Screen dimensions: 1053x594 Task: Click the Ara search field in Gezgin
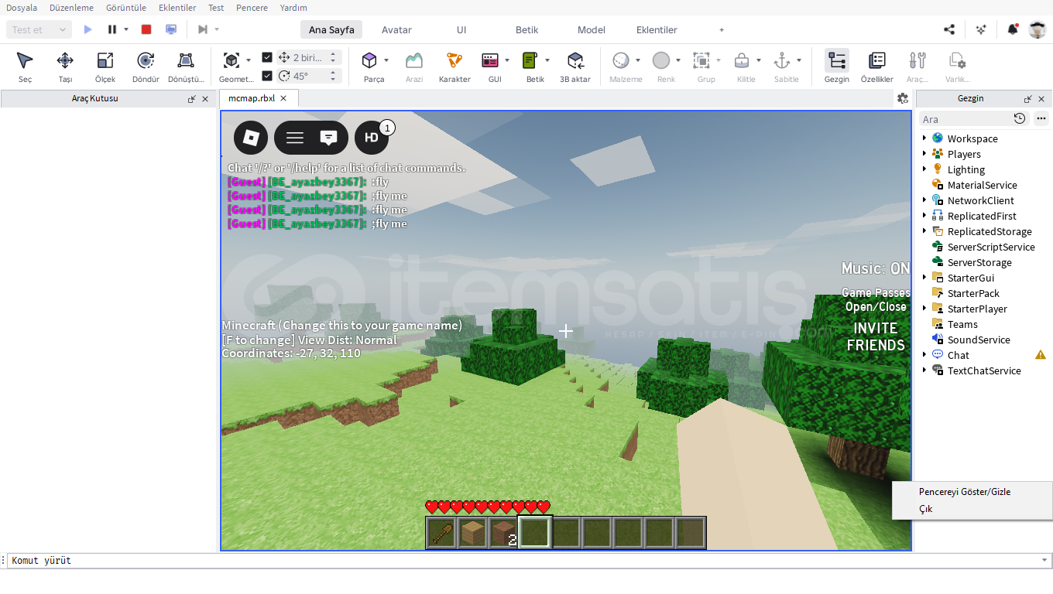point(965,119)
